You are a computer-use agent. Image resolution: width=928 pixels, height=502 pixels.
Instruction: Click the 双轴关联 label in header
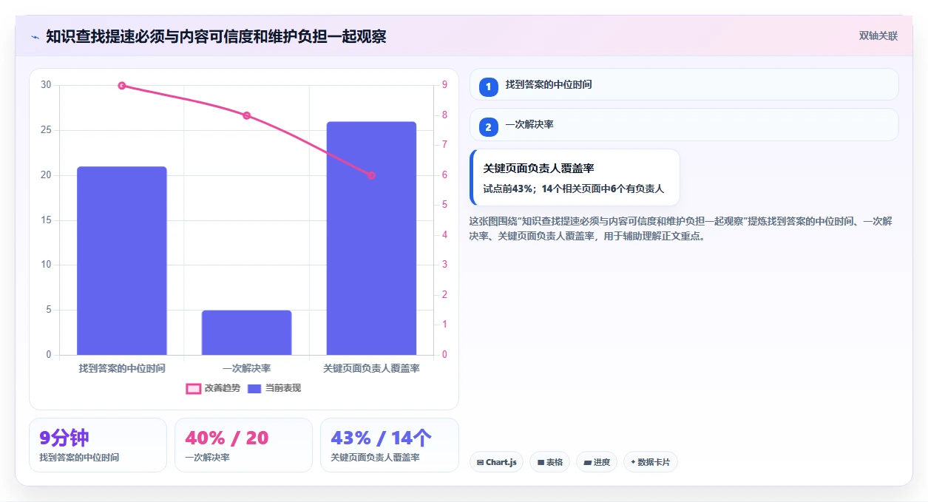pos(878,36)
